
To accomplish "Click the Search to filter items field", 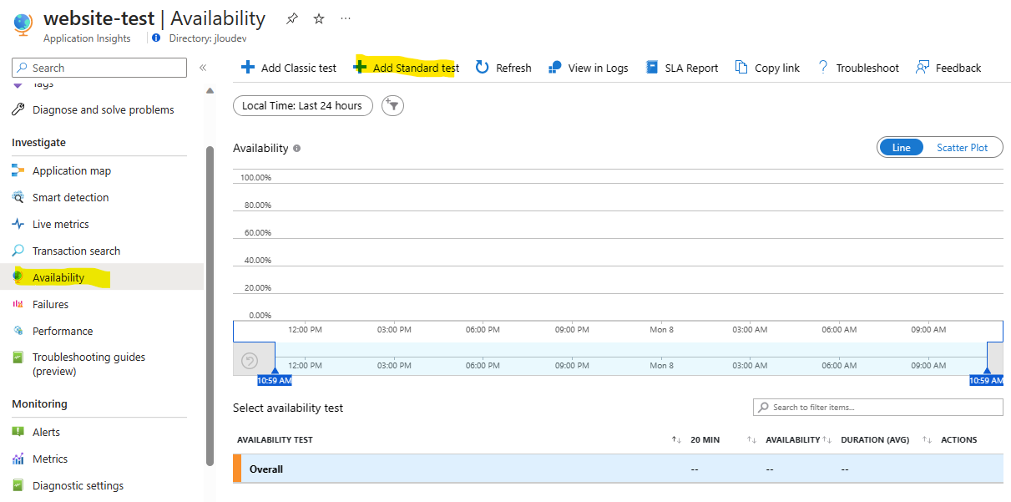I will 877,407.
